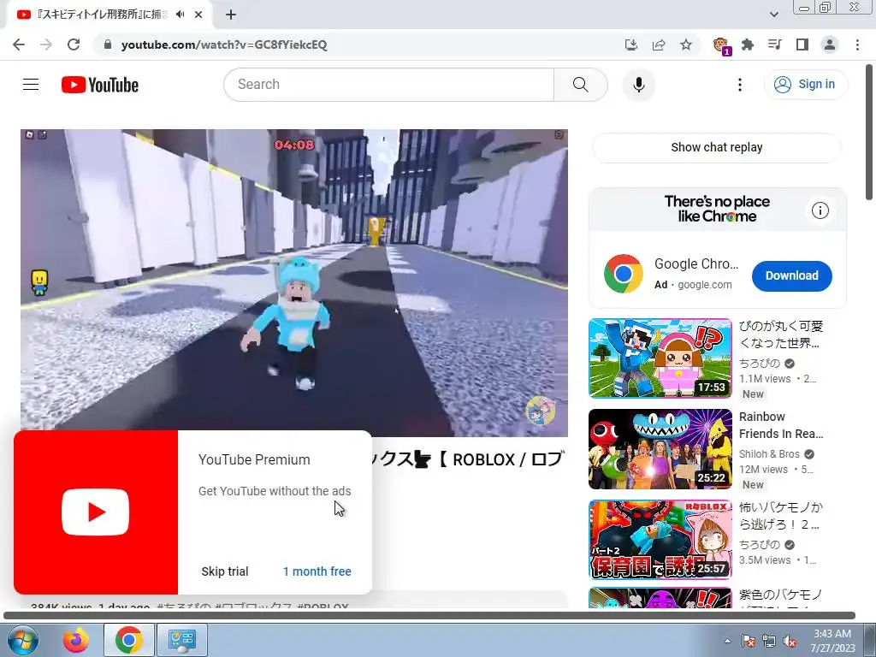The width and height of the screenshot is (876, 657).
Task: Toggle the Chrome side panel icon
Action: 802,44
